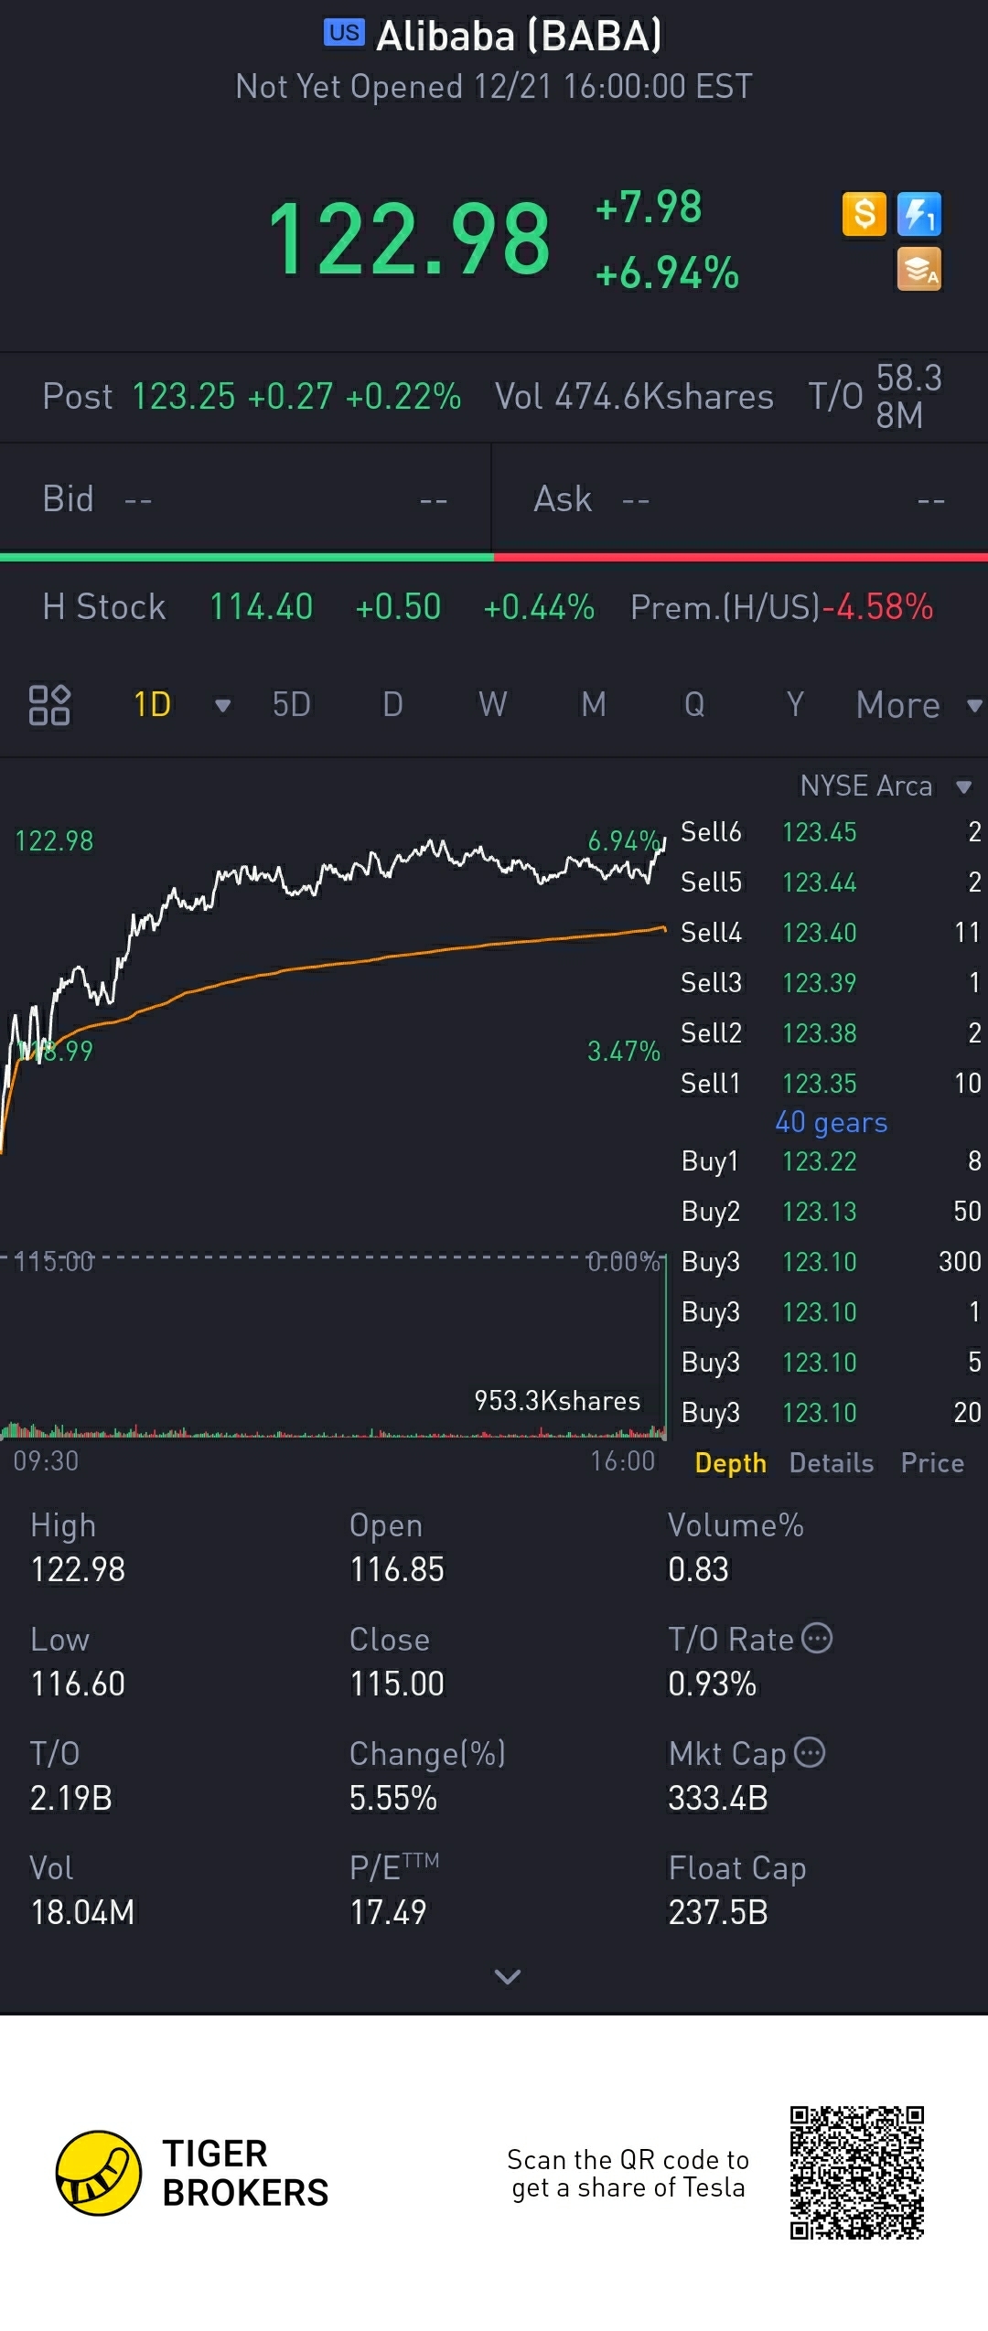Tap the Ask price field
Image resolution: width=988 pixels, height=2331 pixels.
click(x=740, y=499)
